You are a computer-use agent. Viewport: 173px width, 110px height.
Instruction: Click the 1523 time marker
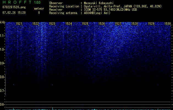tap(52, 24)
